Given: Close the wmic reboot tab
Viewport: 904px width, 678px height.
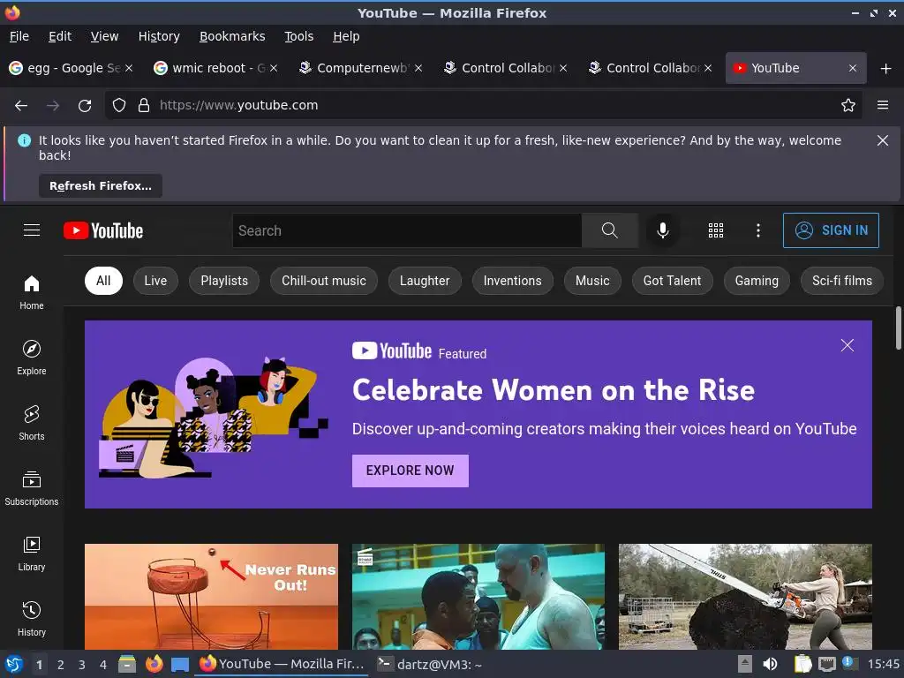Looking at the screenshot, I should point(274,68).
